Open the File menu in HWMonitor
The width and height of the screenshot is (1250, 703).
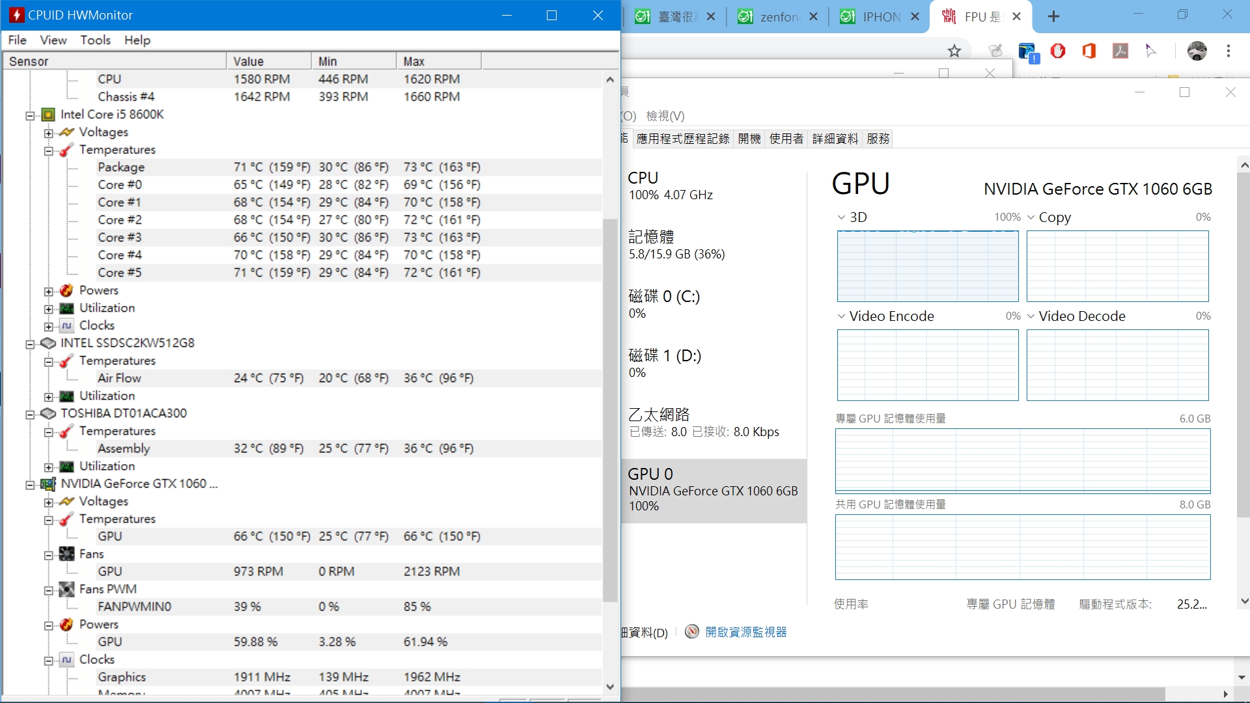[17, 40]
